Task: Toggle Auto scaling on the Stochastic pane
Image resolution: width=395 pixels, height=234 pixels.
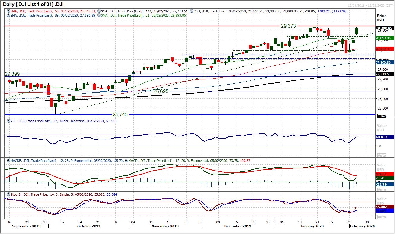Action: 382,217
